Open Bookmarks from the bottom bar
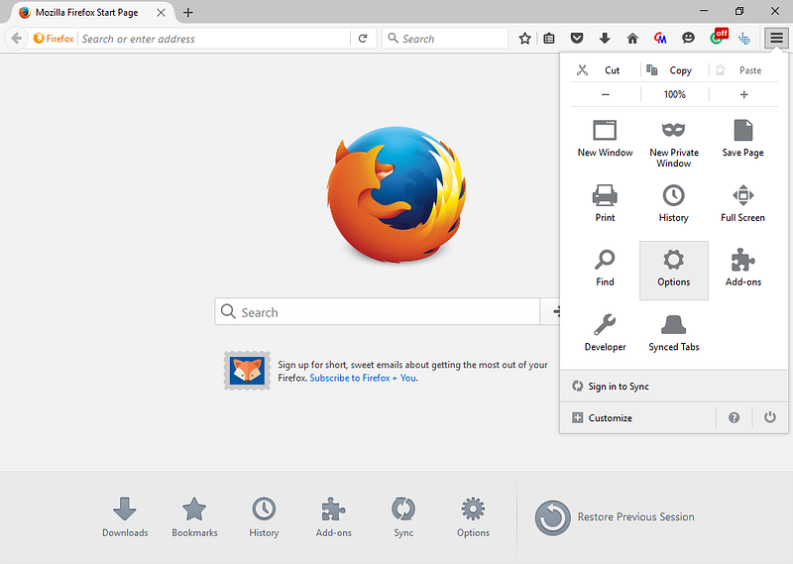The height and width of the screenshot is (564, 793). tap(194, 516)
